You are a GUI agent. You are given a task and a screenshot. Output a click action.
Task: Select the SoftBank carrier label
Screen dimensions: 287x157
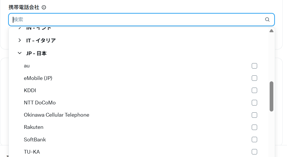tap(35, 140)
